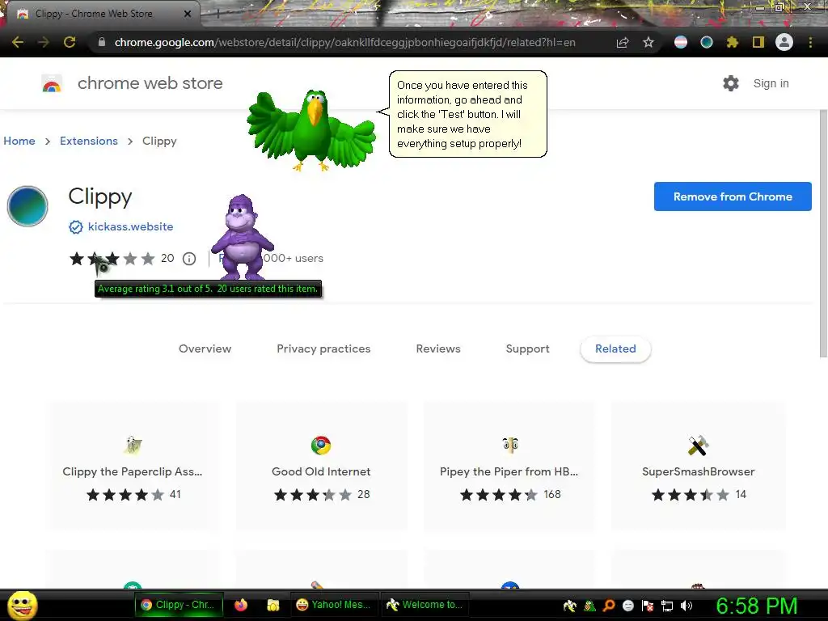Click Remove from Chrome button
The width and height of the screenshot is (828, 621).
733,196
